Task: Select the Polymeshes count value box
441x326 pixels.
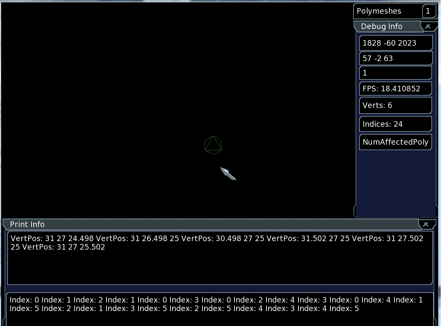Action: pyautogui.click(x=429, y=11)
